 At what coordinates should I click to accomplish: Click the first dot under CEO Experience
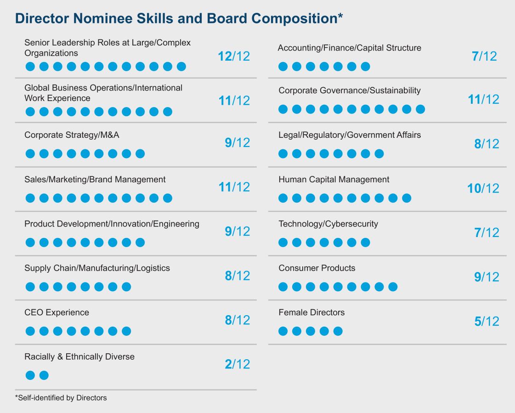[x=30, y=331]
